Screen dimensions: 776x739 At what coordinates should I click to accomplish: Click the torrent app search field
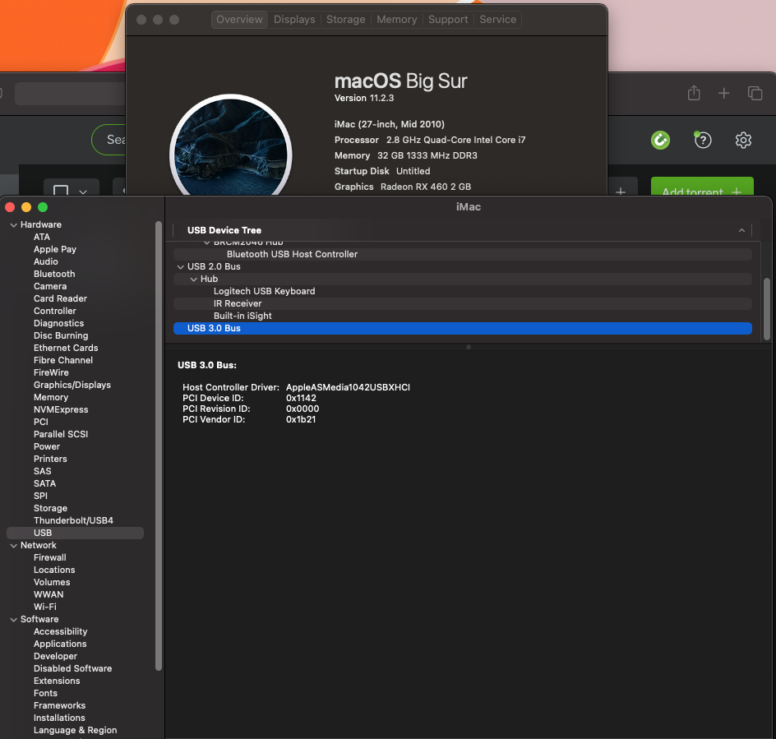coord(109,140)
